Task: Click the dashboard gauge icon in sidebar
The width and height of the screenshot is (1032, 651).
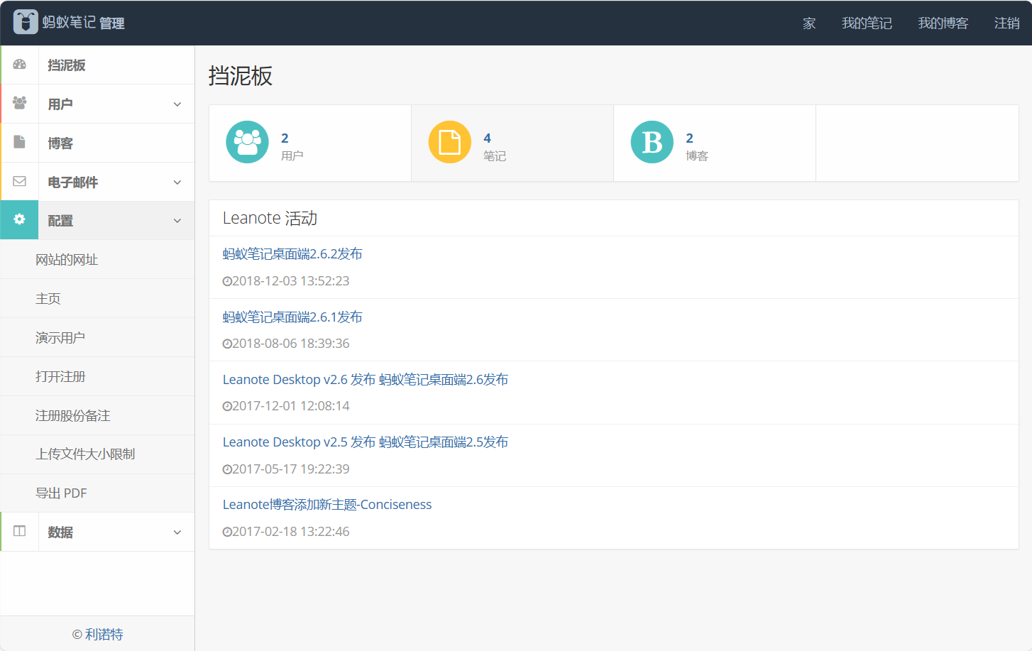Action: point(20,65)
